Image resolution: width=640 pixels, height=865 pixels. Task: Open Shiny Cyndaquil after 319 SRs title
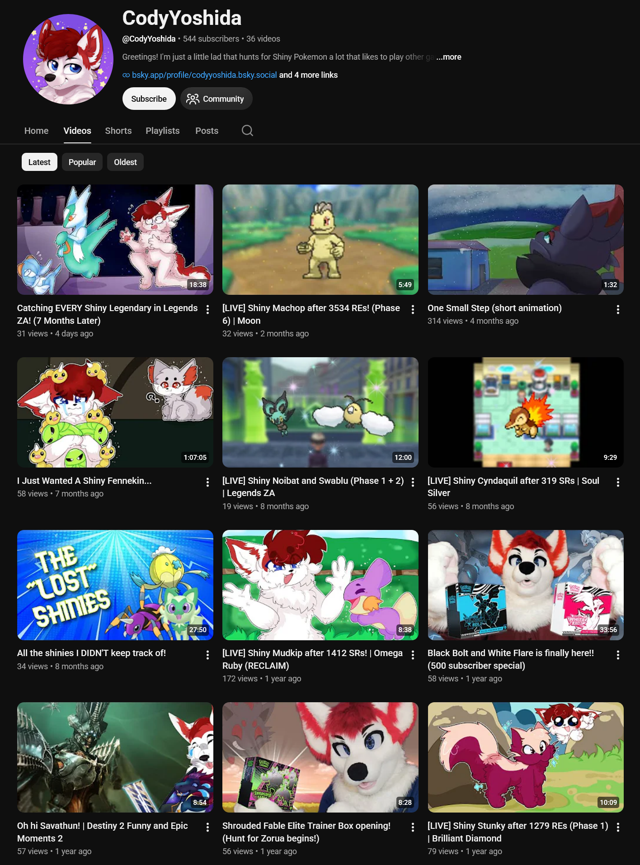(513, 487)
